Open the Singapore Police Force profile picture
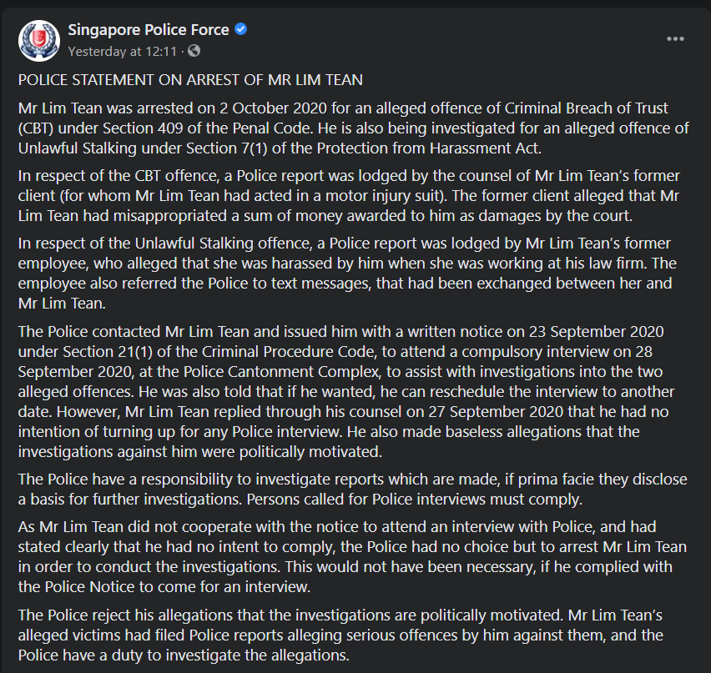The image size is (711, 673). (39, 40)
